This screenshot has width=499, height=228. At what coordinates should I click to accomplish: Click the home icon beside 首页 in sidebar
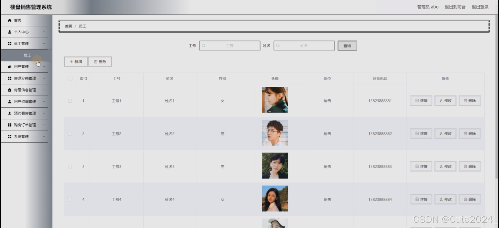(x=10, y=20)
